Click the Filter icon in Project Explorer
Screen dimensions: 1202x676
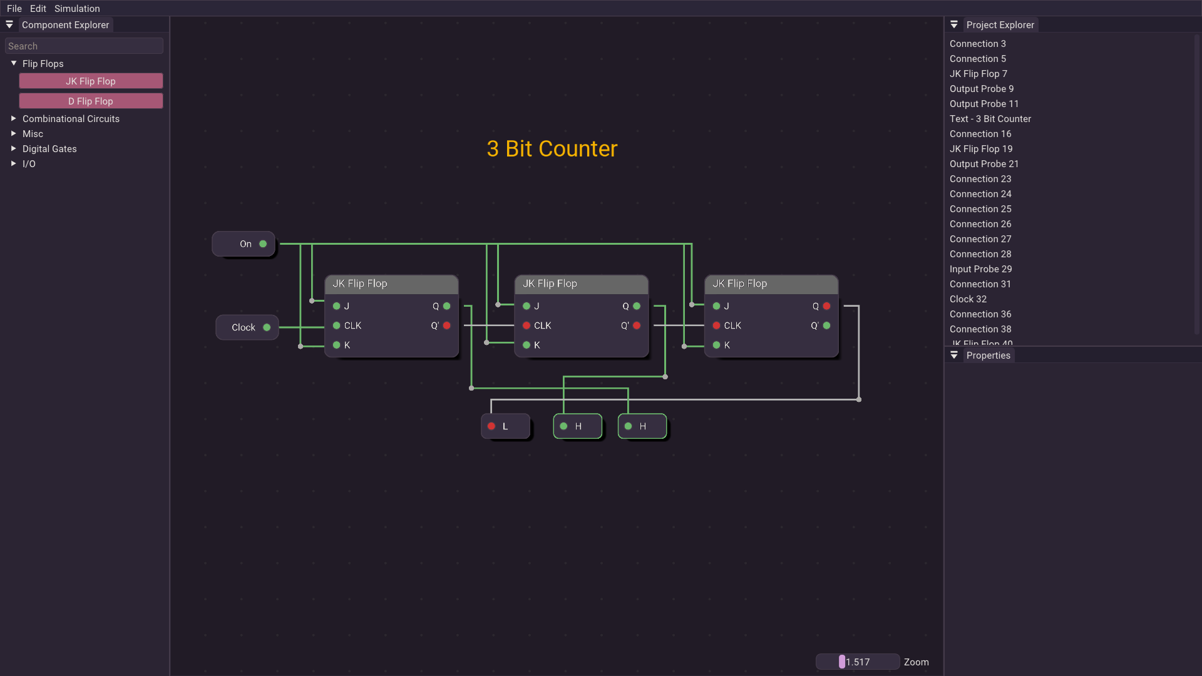coord(954,25)
